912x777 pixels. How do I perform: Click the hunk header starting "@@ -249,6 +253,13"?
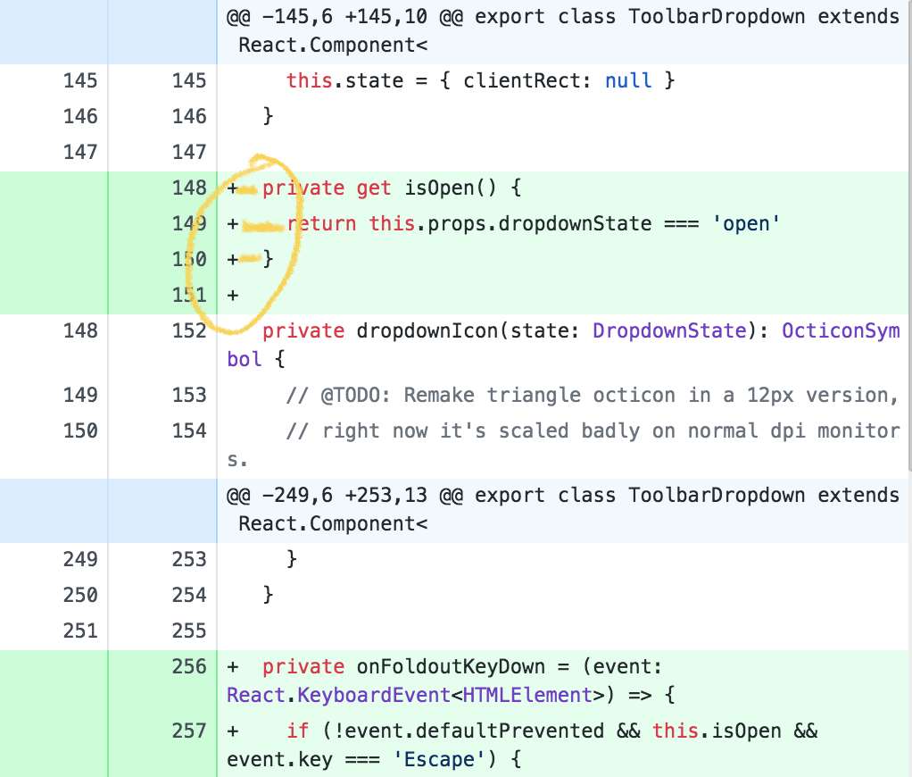(563, 509)
